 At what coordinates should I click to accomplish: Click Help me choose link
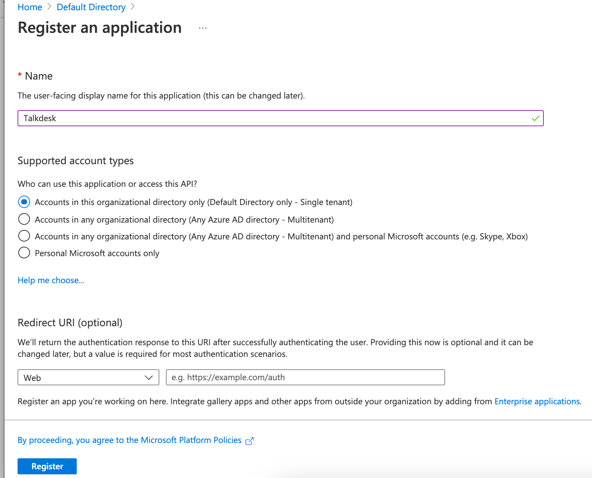point(51,280)
